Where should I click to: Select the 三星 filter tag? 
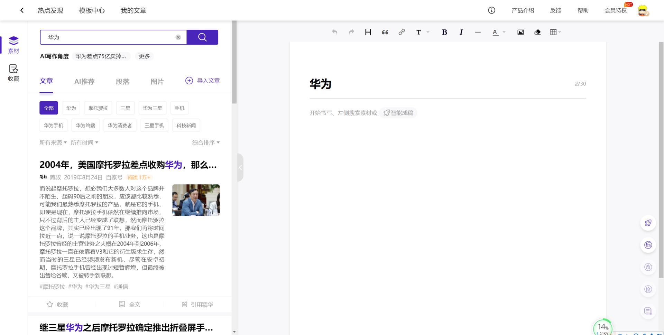[x=125, y=108]
